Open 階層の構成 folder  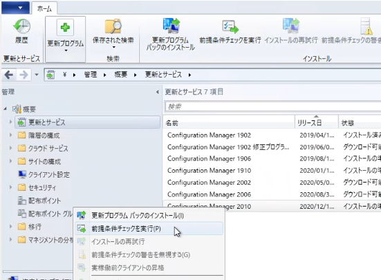click(39, 136)
